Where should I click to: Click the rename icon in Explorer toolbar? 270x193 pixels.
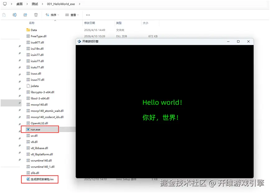point(15,15)
